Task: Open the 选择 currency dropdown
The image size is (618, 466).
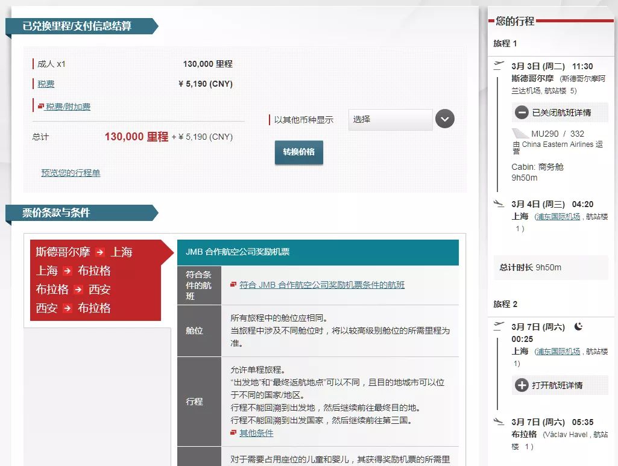Action: pos(390,119)
